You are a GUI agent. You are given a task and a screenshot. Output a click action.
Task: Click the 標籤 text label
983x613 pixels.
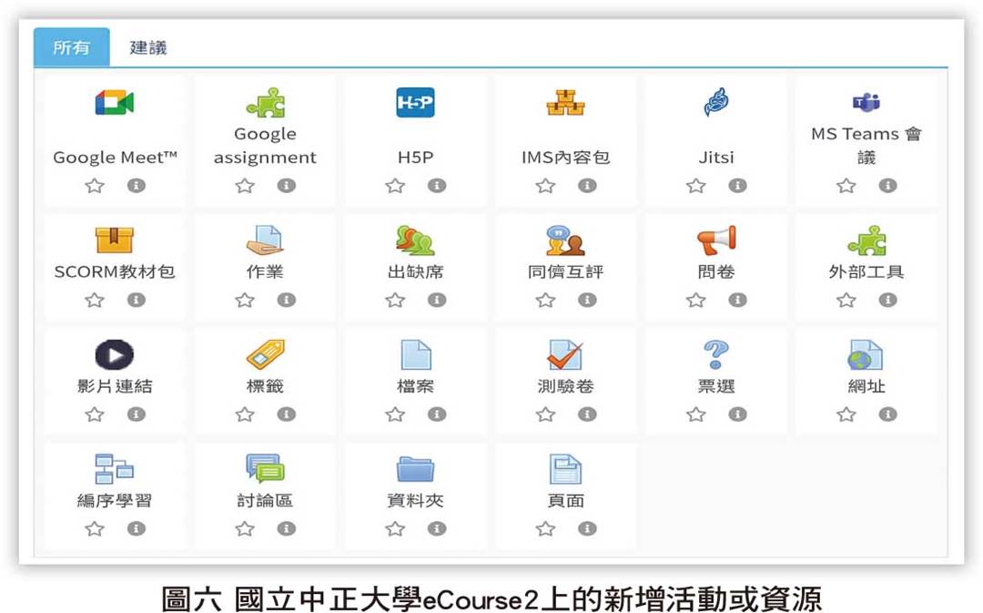point(265,386)
